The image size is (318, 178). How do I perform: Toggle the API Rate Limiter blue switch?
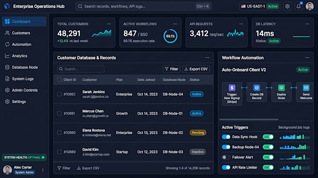[226, 167]
